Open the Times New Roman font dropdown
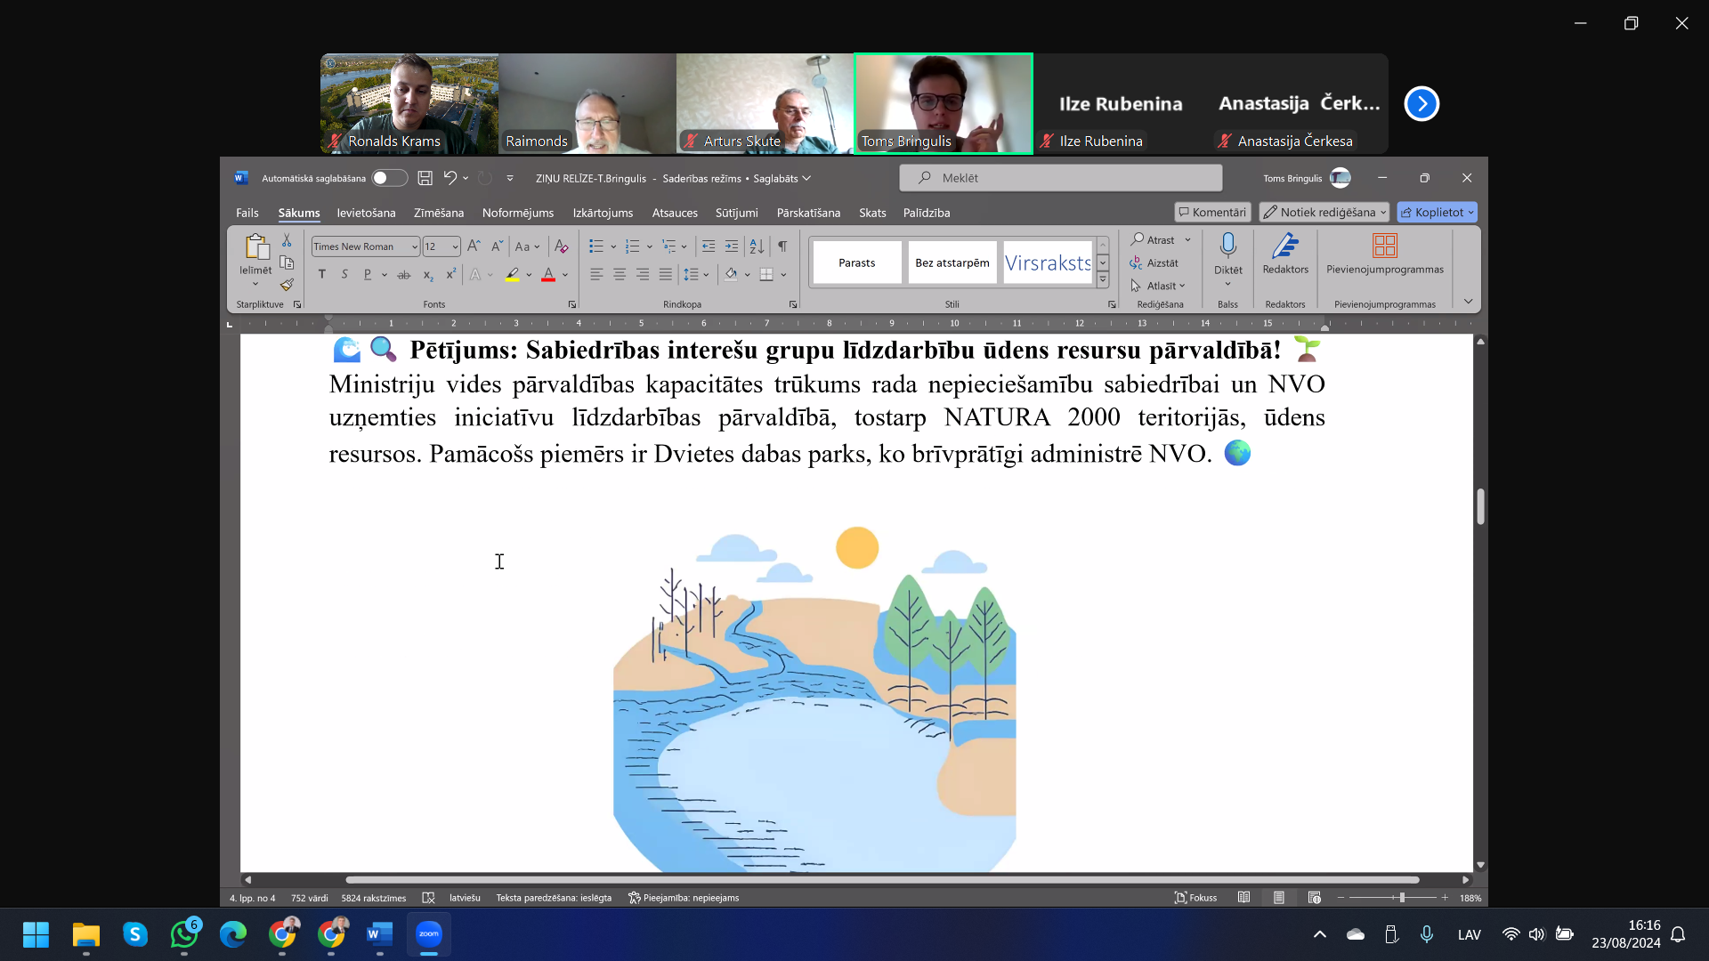This screenshot has height=961, width=1709. click(x=365, y=246)
